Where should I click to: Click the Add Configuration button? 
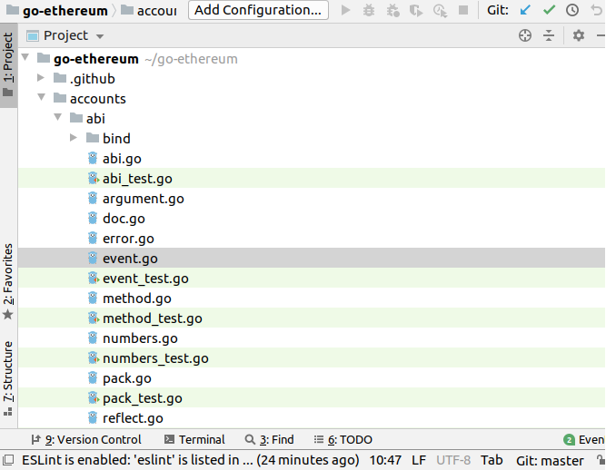(259, 11)
